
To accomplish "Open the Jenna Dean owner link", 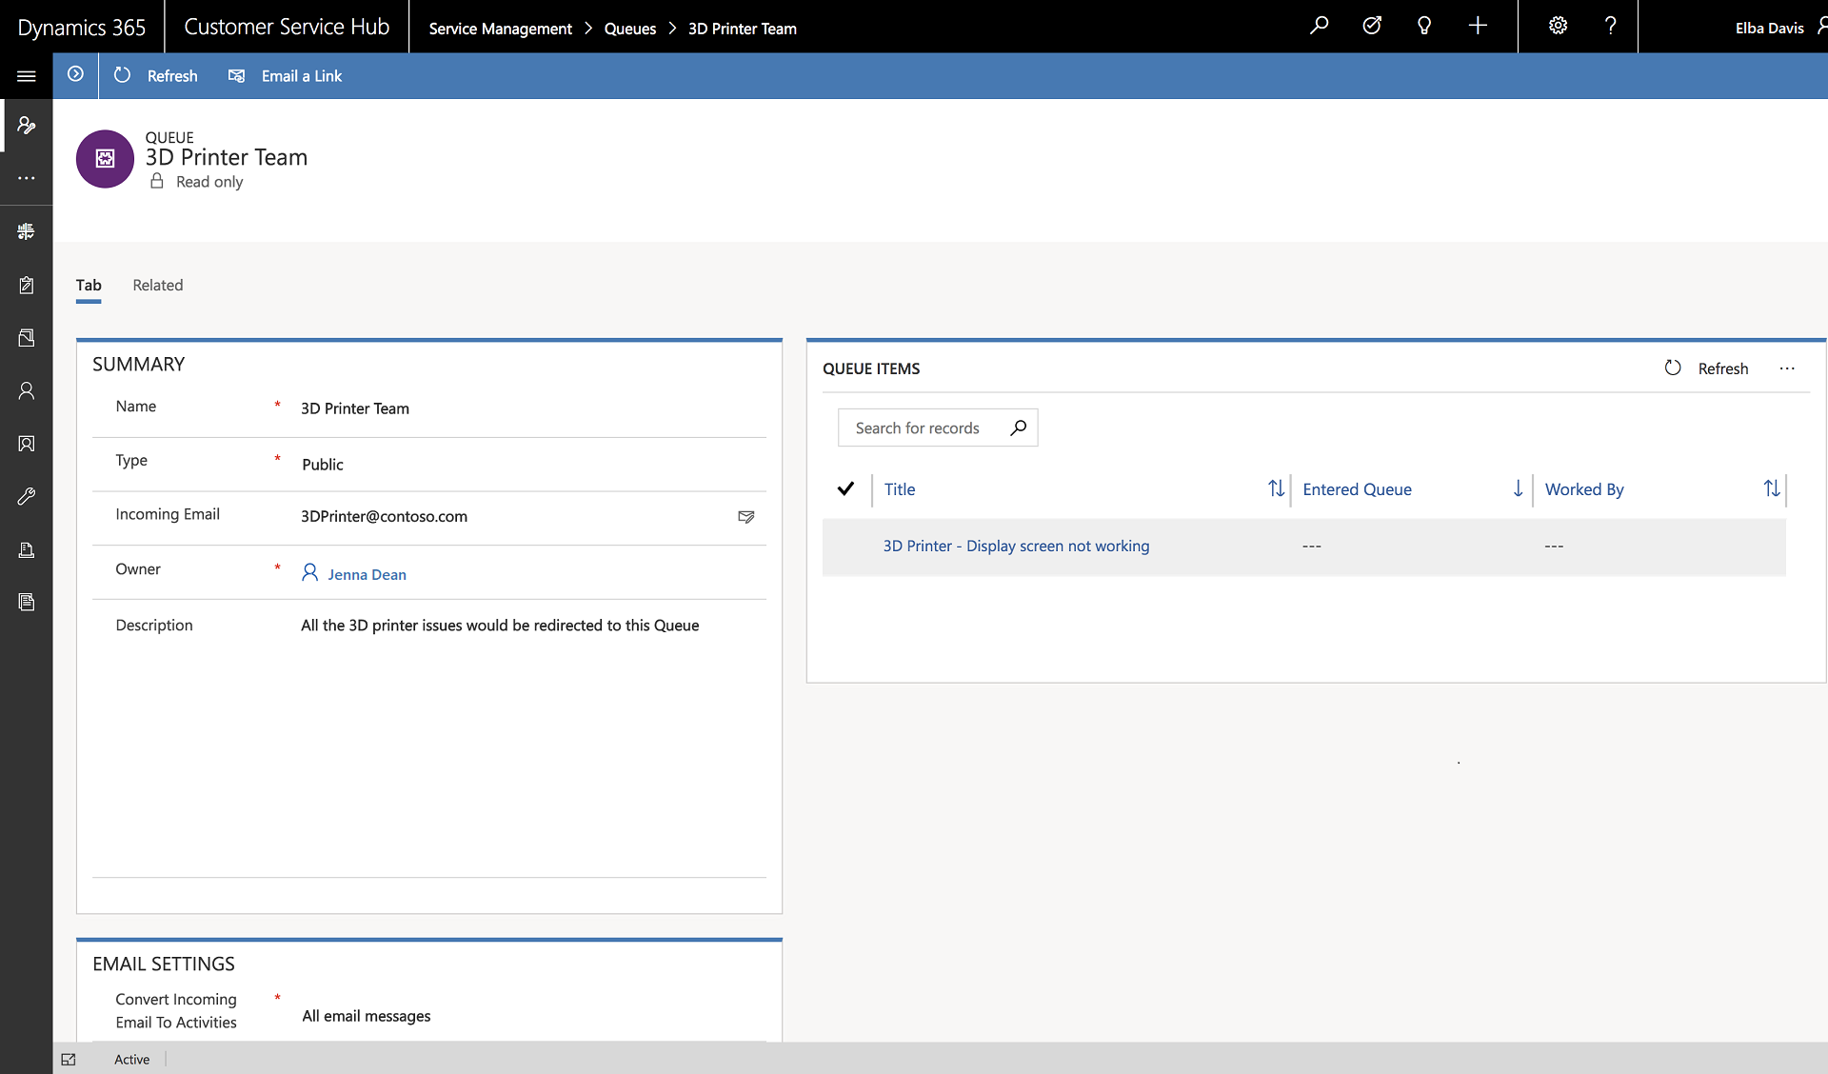I will coord(367,574).
